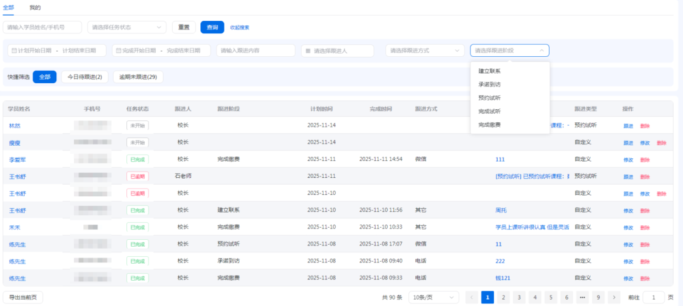Image resolution: width=683 pixels, height=306 pixels.
Task: Select 建立联系 from the stage list
Action: 489,71
